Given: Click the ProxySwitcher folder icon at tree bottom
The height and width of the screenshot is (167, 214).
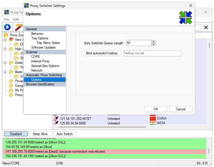Looking at the screenshot, I should click(x=11, y=95).
